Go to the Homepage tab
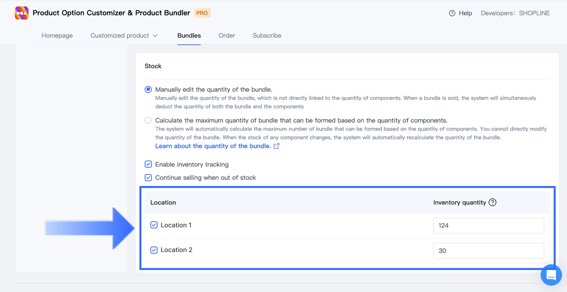Screen dimensions: 567x292 coord(57,36)
